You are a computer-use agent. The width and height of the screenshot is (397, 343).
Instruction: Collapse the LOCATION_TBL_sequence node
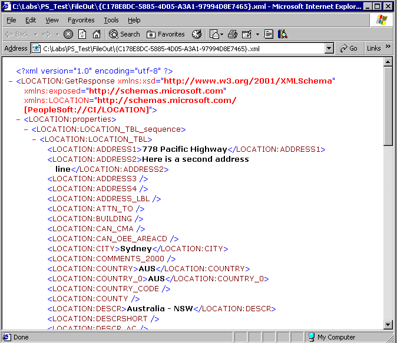point(26,129)
